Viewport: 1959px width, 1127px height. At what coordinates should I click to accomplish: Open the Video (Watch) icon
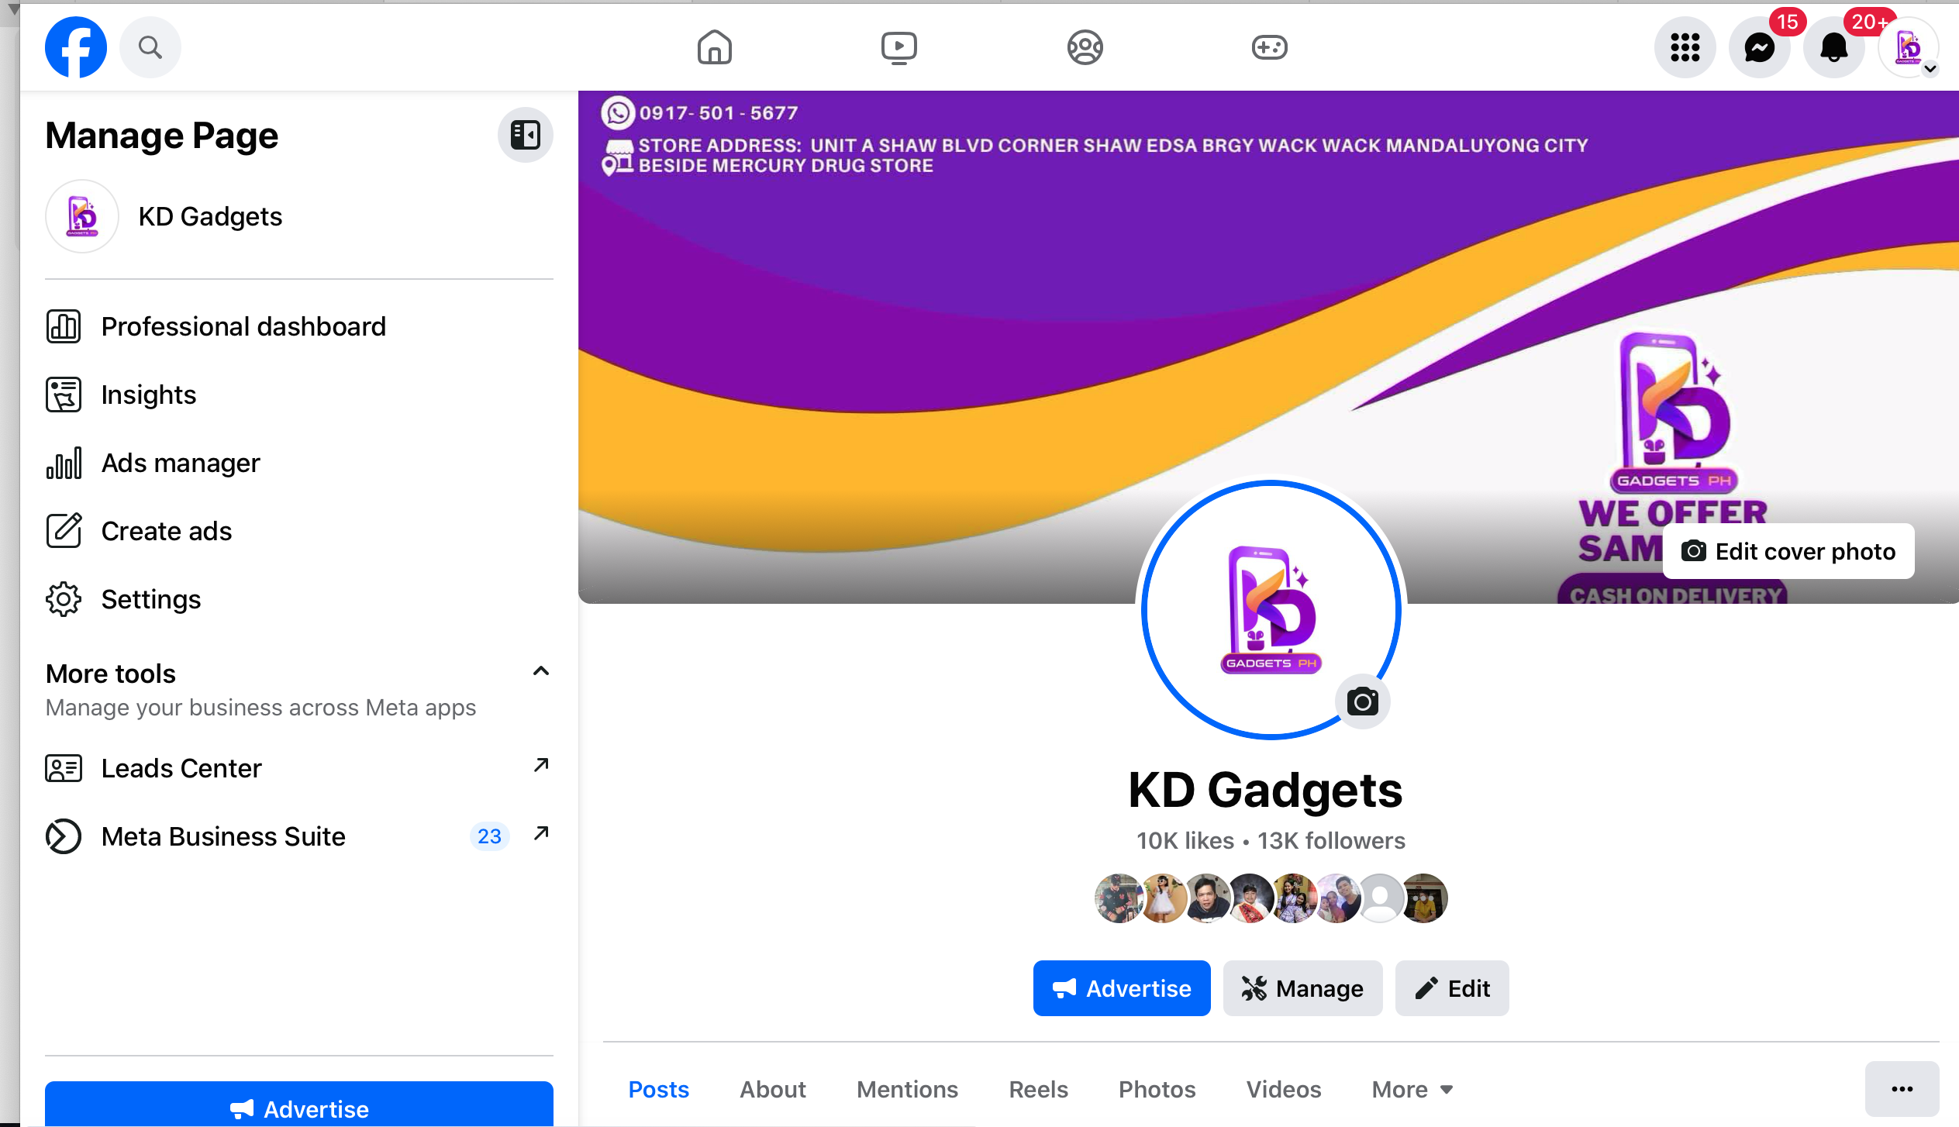tap(898, 47)
